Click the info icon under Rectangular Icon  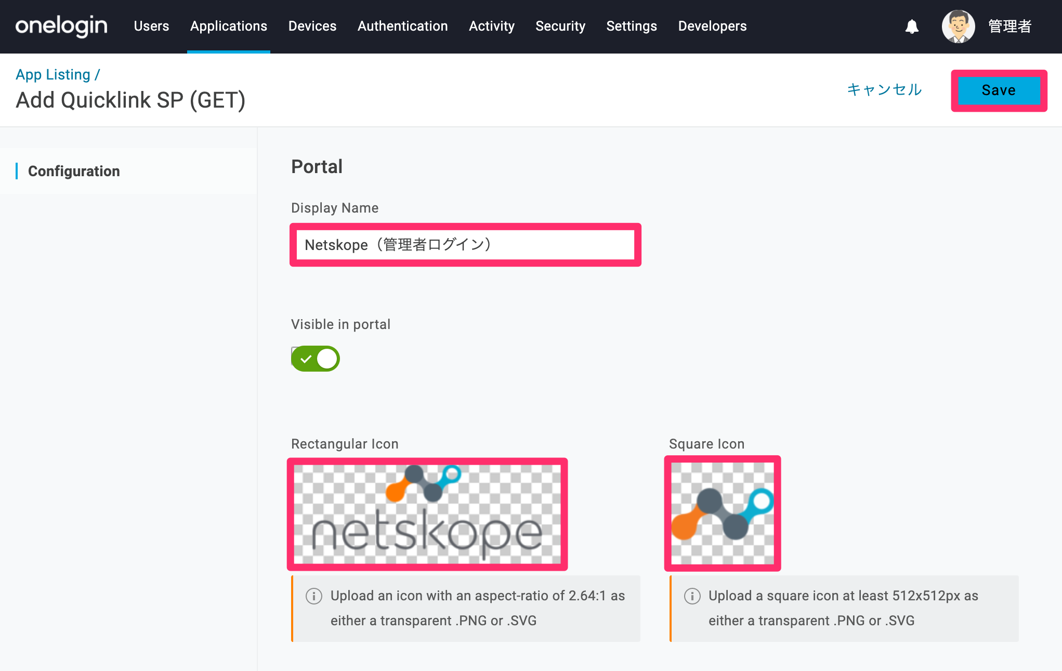pos(314,596)
